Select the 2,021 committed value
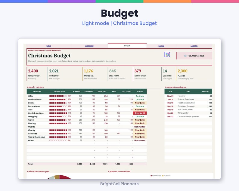Image resolution: width=239 pixels, height=191 pixels. pos(54,71)
